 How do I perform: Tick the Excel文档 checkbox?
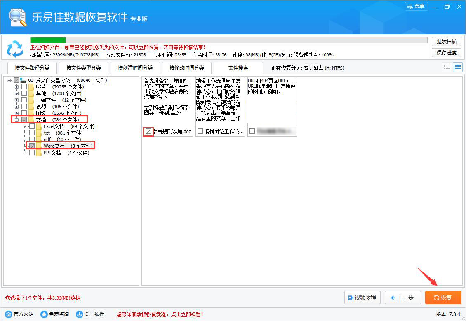32,126
